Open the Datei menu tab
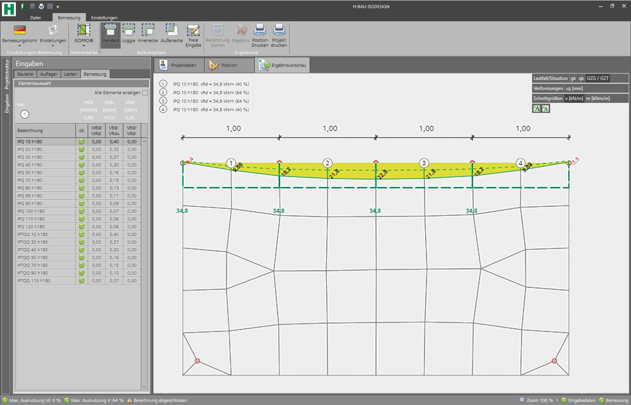This screenshot has height=405, width=631. click(x=36, y=18)
